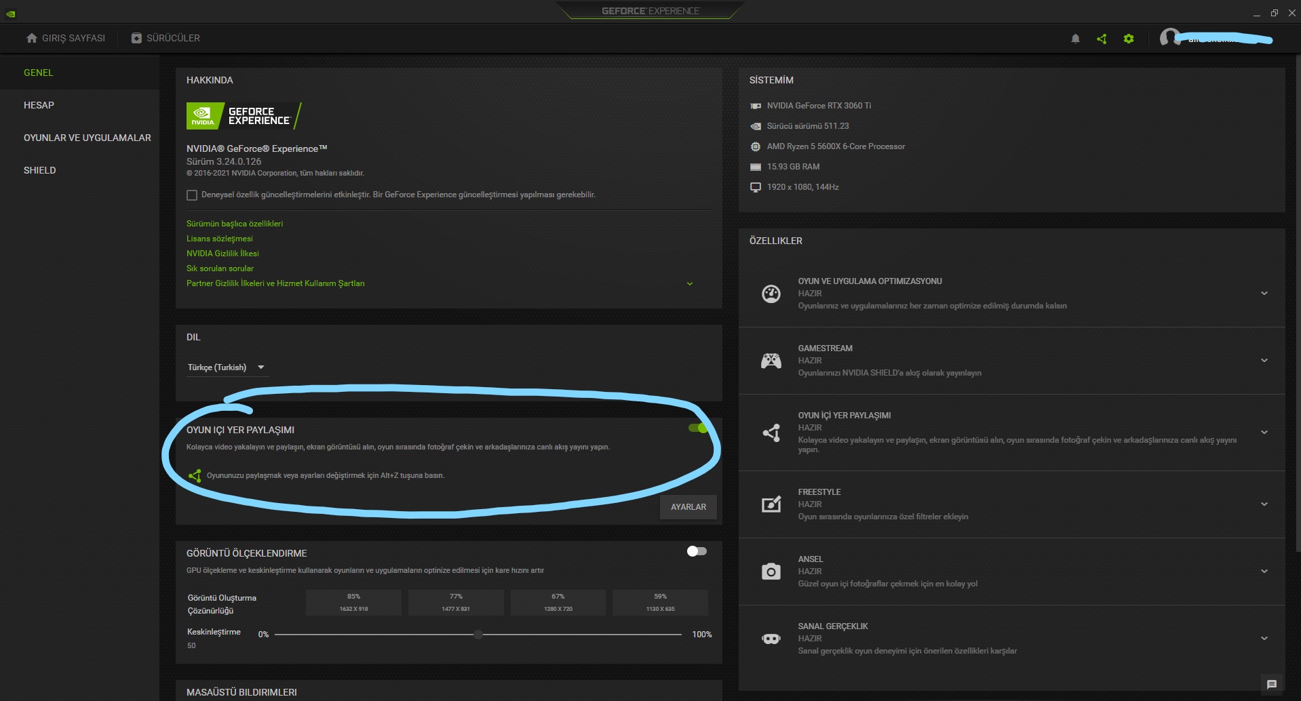Open Partner Gizlilik İlkeleri link

tap(275, 283)
